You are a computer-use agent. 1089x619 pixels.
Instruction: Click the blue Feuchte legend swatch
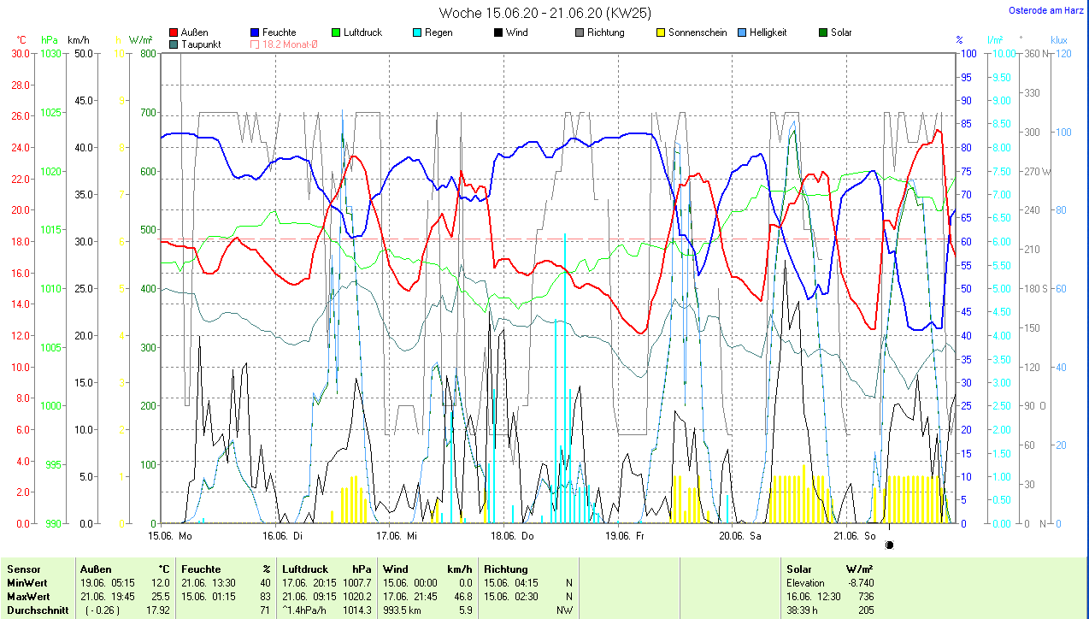click(255, 33)
